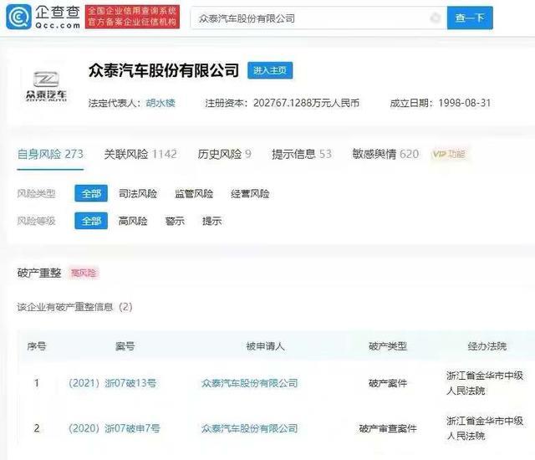Viewport: 535px width, 460px height.
Task: Click the 破产重整 section heading
Action: (39, 273)
